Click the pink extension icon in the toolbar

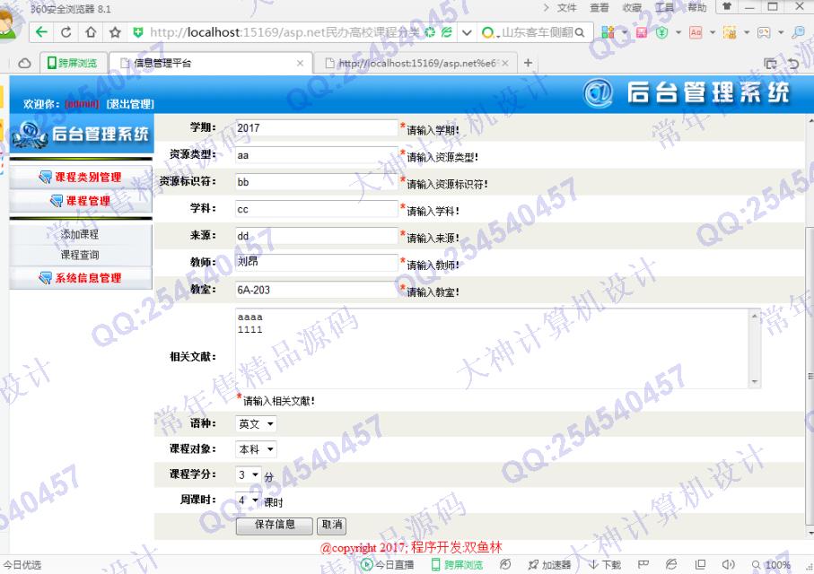pos(642,32)
